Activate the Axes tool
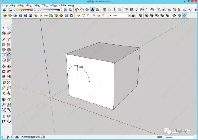 [4, 93]
